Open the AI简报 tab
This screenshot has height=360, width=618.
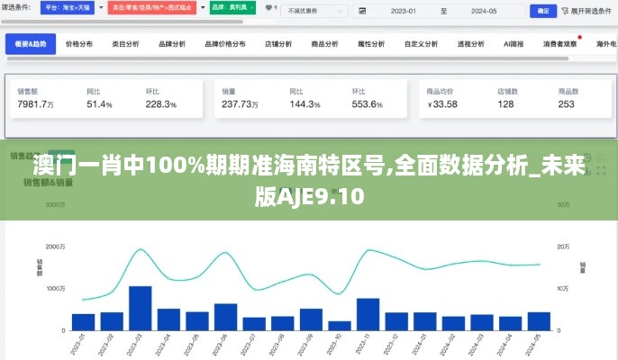coord(513,43)
